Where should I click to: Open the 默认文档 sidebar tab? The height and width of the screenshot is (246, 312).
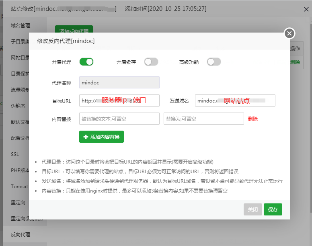[x=20, y=122]
